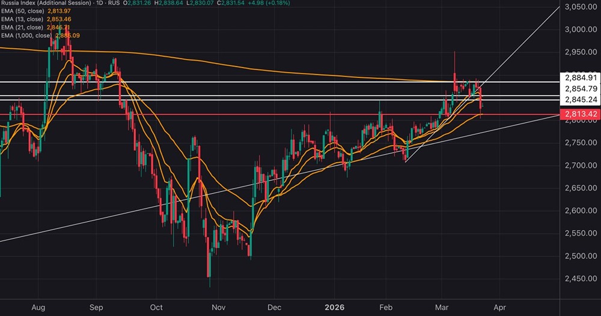Select the 1D interval label in legend
The image size is (601, 316).
pos(101,3)
